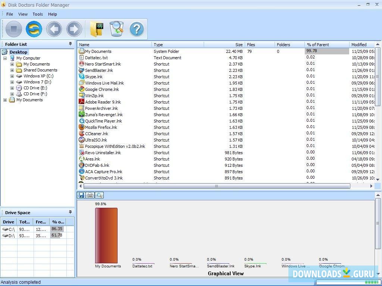The width and height of the screenshot is (382, 286).
Task: Expand the Windows XP (C:) drive node
Action: pos(13,76)
